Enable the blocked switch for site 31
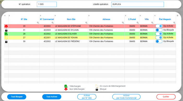This screenshot has width=183, height=101. [159, 30]
